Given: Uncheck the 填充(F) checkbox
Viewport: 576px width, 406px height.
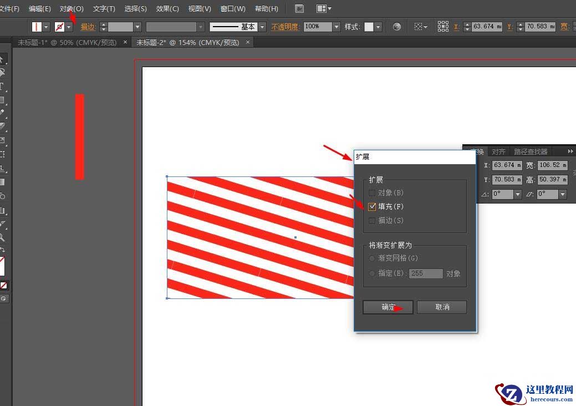Looking at the screenshot, I should click(371, 206).
